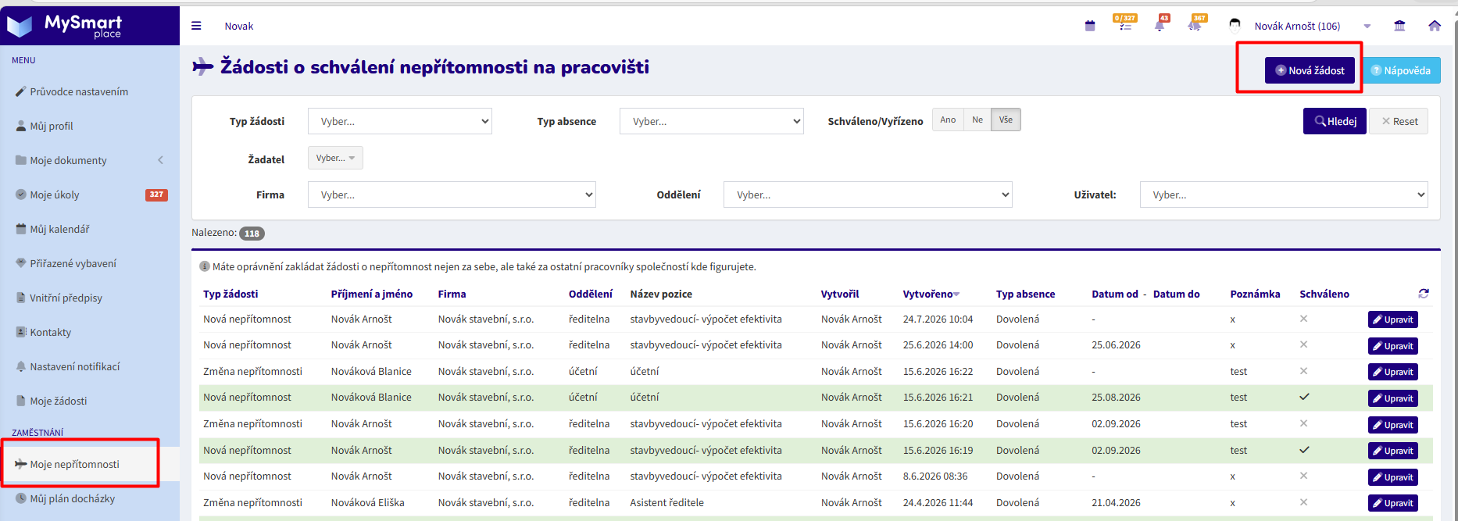Open the calendar icon in top bar
Viewport: 1458px width, 521px height.
(x=1090, y=26)
